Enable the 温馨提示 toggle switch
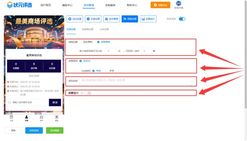Viewport: 247px width, 141px height. tap(88, 93)
